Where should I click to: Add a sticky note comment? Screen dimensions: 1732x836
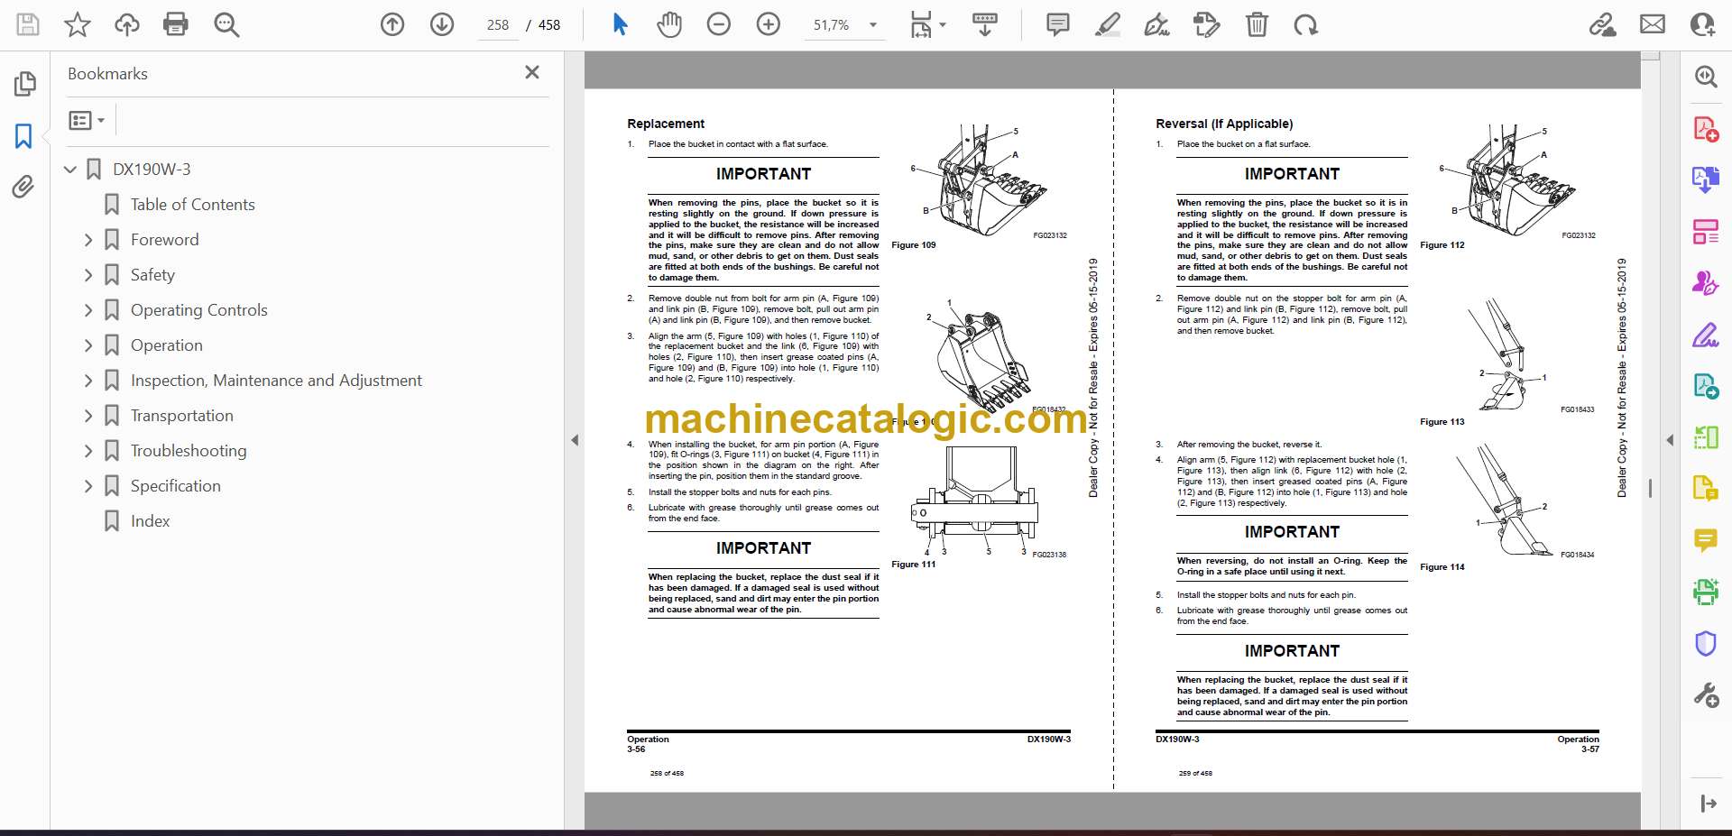pyautogui.click(x=1058, y=24)
